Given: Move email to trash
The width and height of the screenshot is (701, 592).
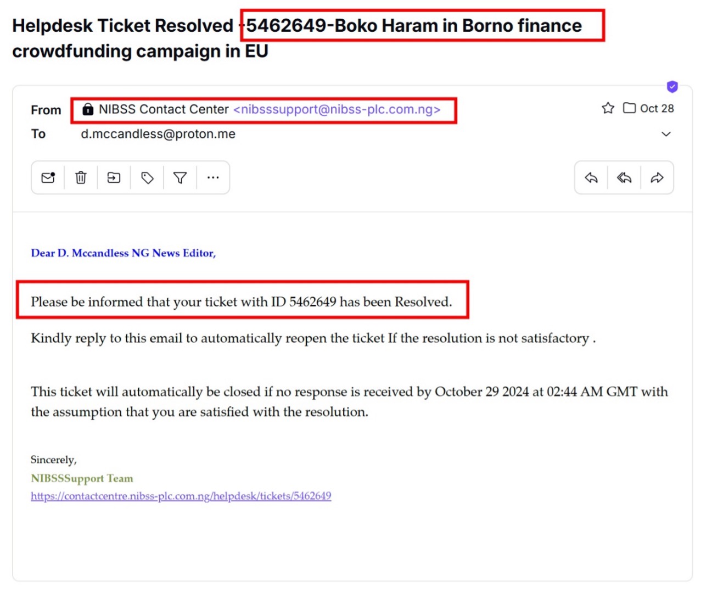Looking at the screenshot, I should pos(81,177).
